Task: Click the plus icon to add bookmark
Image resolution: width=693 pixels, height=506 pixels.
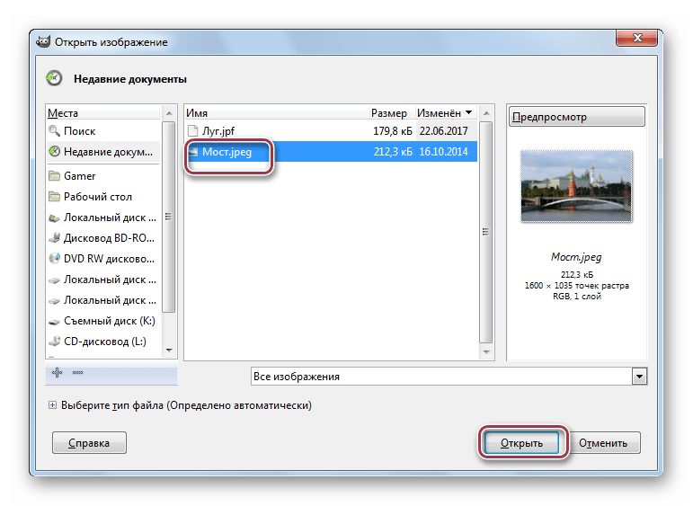Action: coord(57,372)
